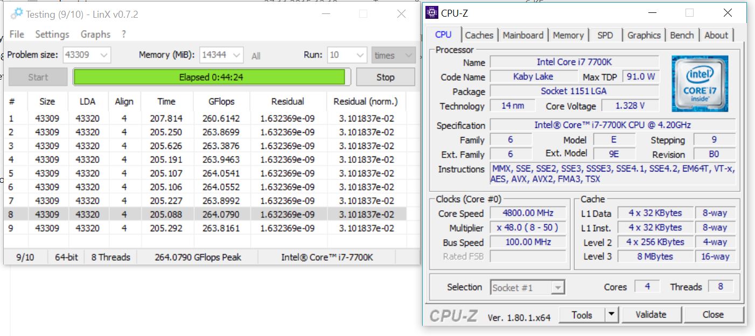755x336 pixels.
Task: Open the Settings menu in LinX
Action: click(x=52, y=34)
